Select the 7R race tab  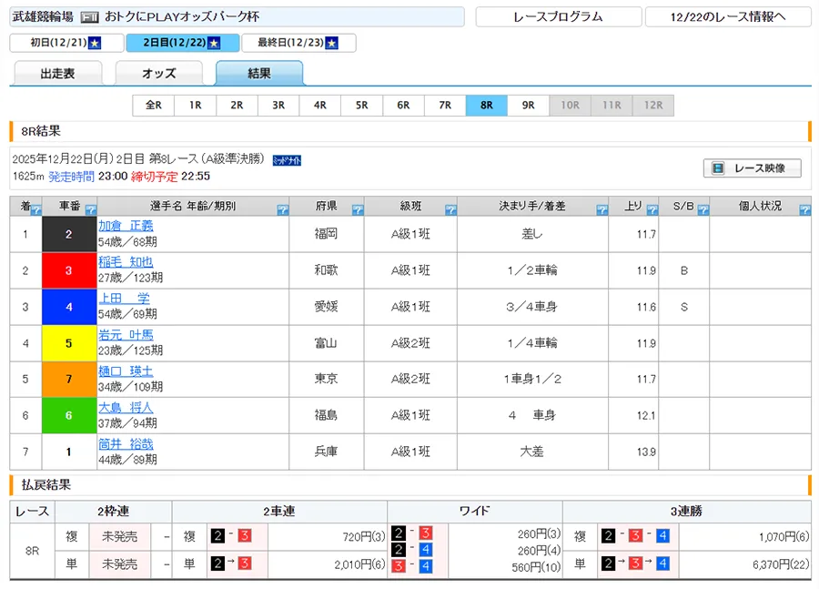point(445,106)
